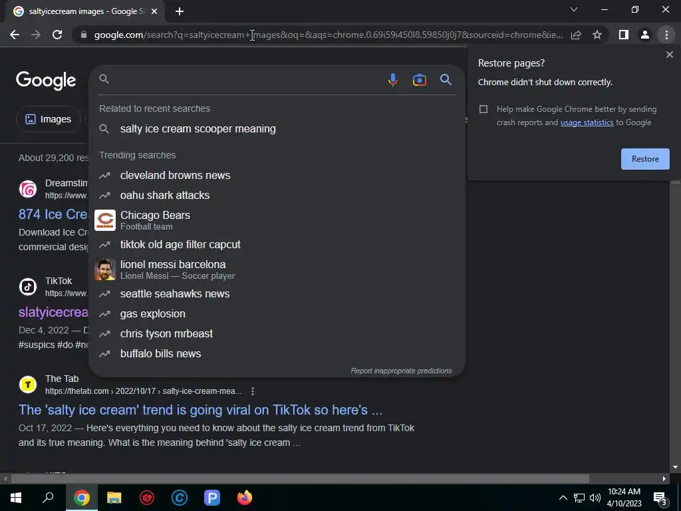The width and height of the screenshot is (681, 511).
Task: Click the horizontal scrollbar thumb
Action: (300, 479)
